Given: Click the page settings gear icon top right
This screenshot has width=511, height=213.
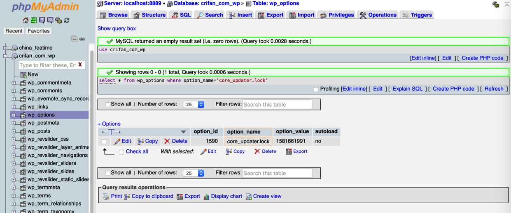Looking at the screenshot, I should point(496,4).
